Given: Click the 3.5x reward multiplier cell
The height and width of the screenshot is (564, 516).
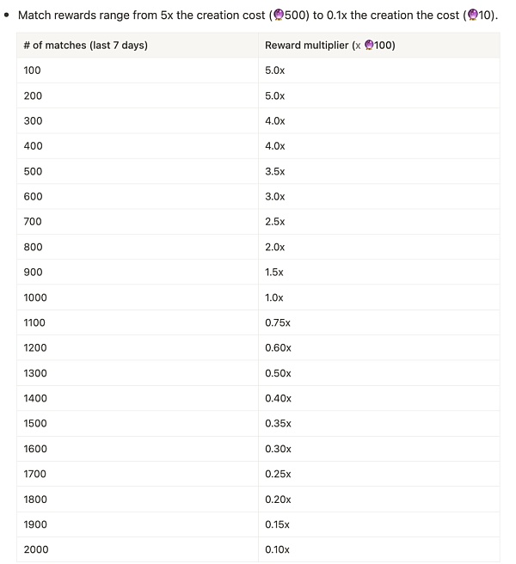Looking at the screenshot, I should pyautogui.click(x=275, y=171).
